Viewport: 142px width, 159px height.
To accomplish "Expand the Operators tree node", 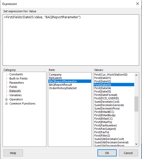I will tap(7, 99).
